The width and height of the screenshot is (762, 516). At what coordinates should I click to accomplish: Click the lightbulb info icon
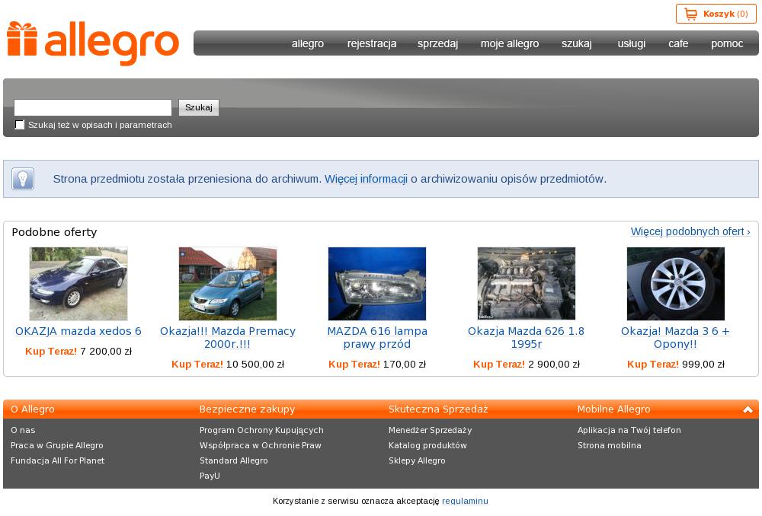[23, 179]
